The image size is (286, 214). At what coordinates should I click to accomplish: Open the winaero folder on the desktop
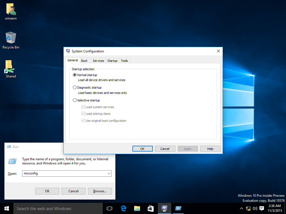(x=11, y=11)
